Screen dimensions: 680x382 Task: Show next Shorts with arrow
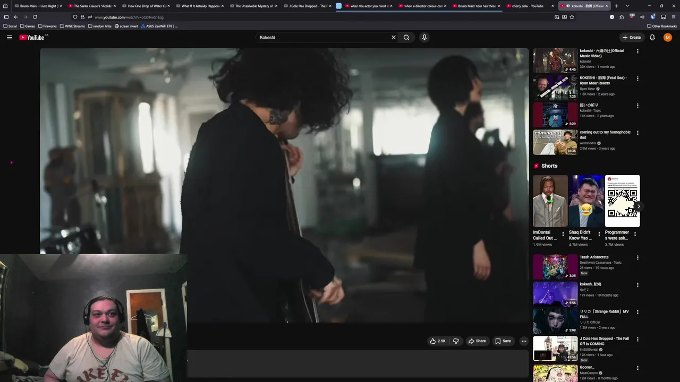pos(639,206)
